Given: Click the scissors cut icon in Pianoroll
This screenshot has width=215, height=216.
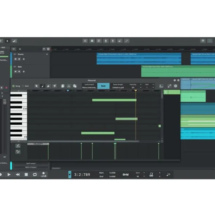Looking at the screenshot, I should (69, 86).
